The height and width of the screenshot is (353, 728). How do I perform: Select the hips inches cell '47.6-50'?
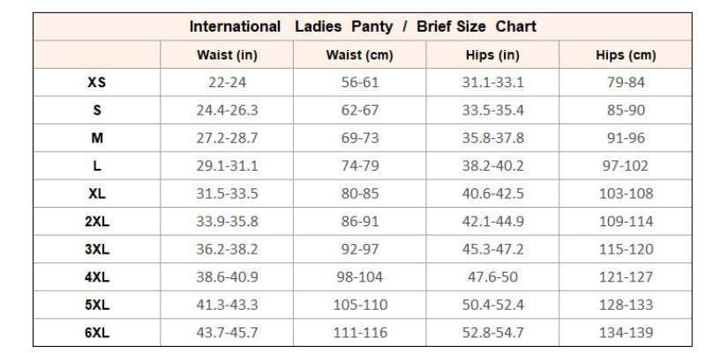coord(492,277)
